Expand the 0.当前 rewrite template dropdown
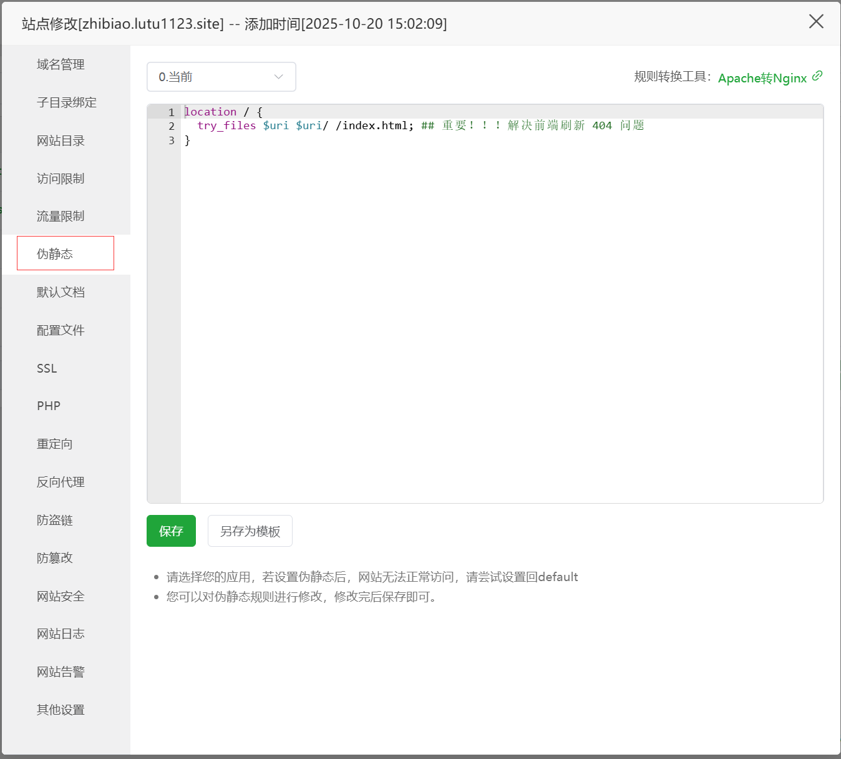The height and width of the screenshot is (759, 841). tap(221, 77)
